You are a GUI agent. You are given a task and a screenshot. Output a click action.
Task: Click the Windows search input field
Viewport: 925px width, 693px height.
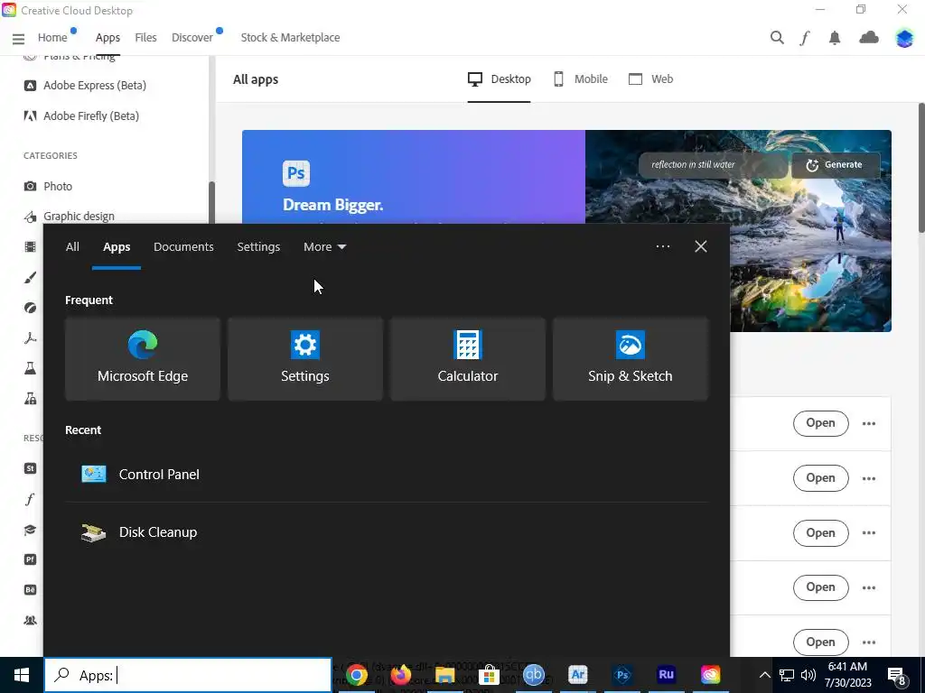tap(188, 675)
